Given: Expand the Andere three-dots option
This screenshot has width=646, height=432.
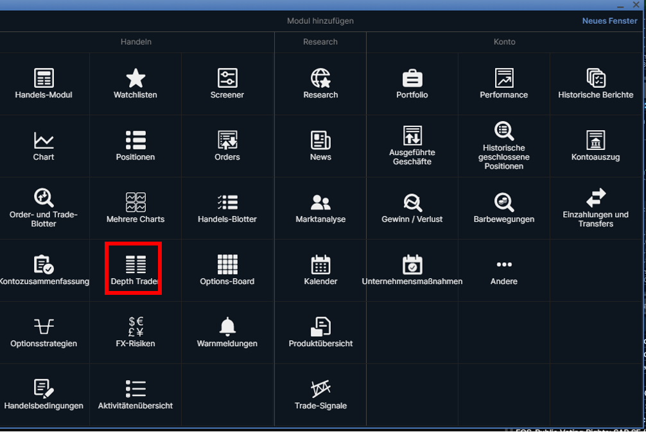Looking at the screenshot, I should [504, 265].
